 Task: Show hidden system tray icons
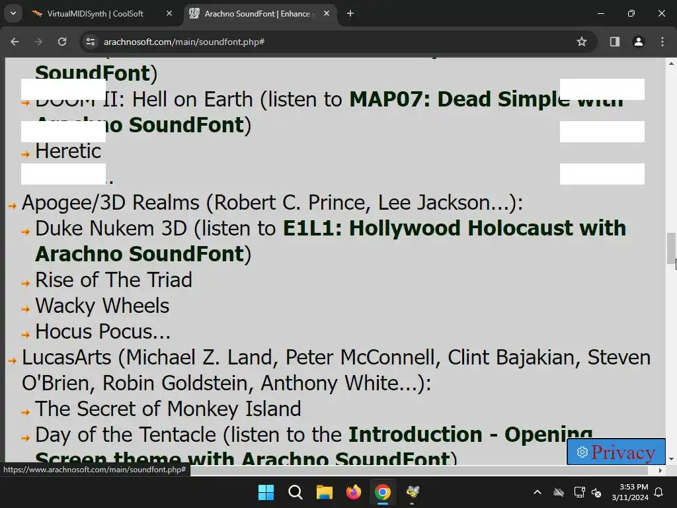pos(537,492)
